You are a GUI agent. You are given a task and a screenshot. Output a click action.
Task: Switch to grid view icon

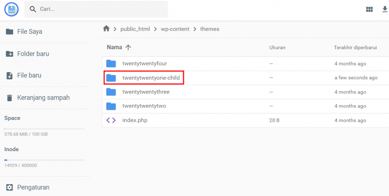(x=369, y=9)
